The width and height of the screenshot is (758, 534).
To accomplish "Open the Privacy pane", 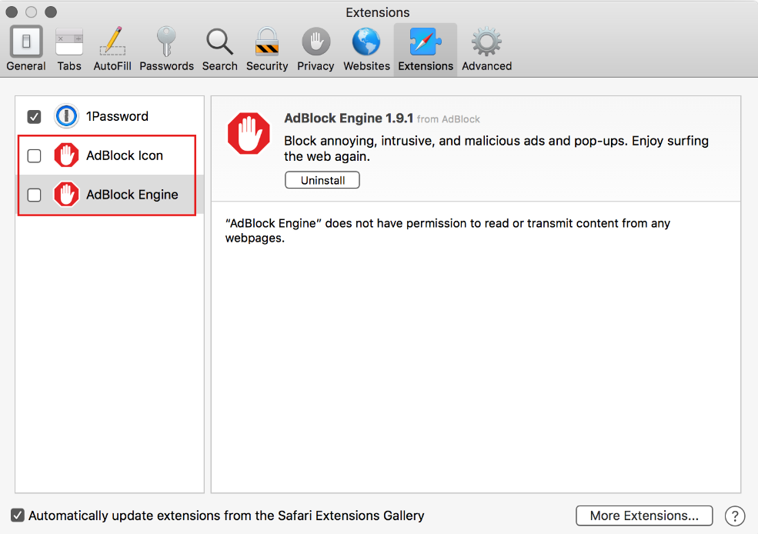I will click(x=316, y=49).
